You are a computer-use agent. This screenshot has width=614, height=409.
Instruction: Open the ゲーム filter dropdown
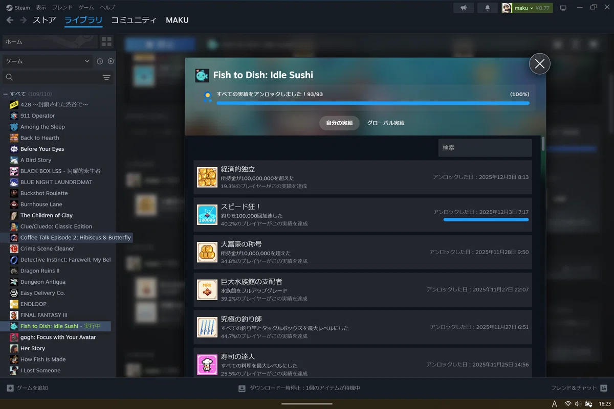[x=48, y=61]
